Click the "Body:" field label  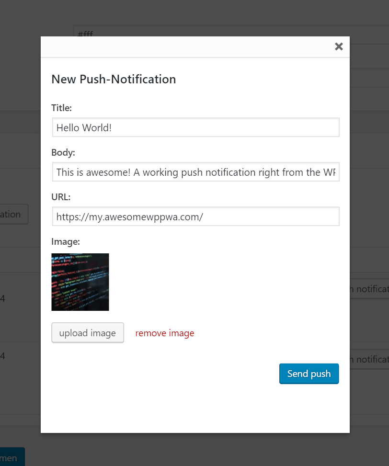63,153
